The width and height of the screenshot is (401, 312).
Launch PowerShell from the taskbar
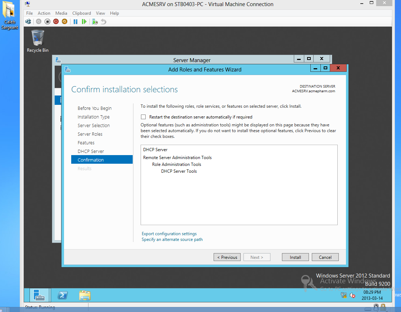point(63,295)
